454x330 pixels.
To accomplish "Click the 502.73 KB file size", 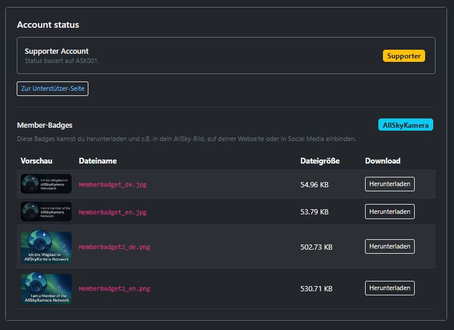I will 317,247.
